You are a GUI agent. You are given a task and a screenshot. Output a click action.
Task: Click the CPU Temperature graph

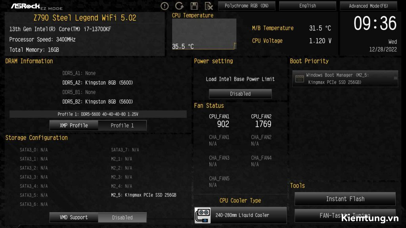pyautogui.click(x=204, y=34)
